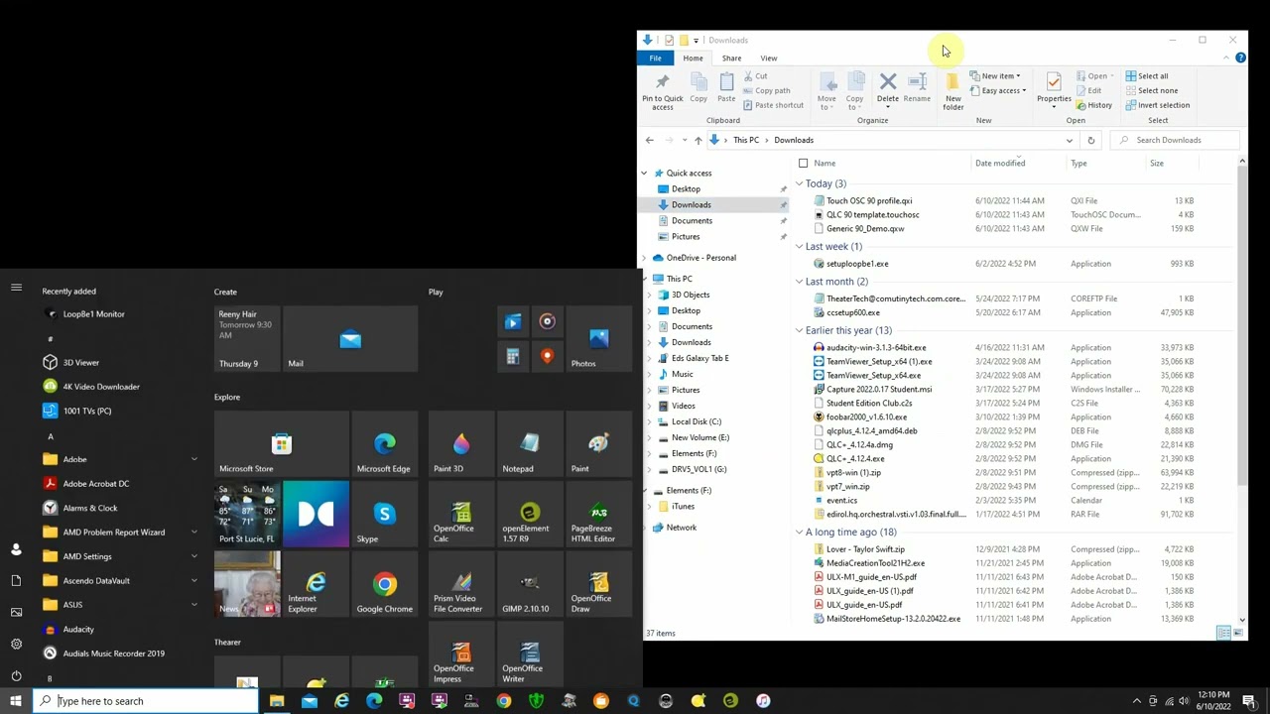Collapse the Earlier this year (13) group
Image resolution: width=1270 pixels, height=714 pixels.
(800, 330)
